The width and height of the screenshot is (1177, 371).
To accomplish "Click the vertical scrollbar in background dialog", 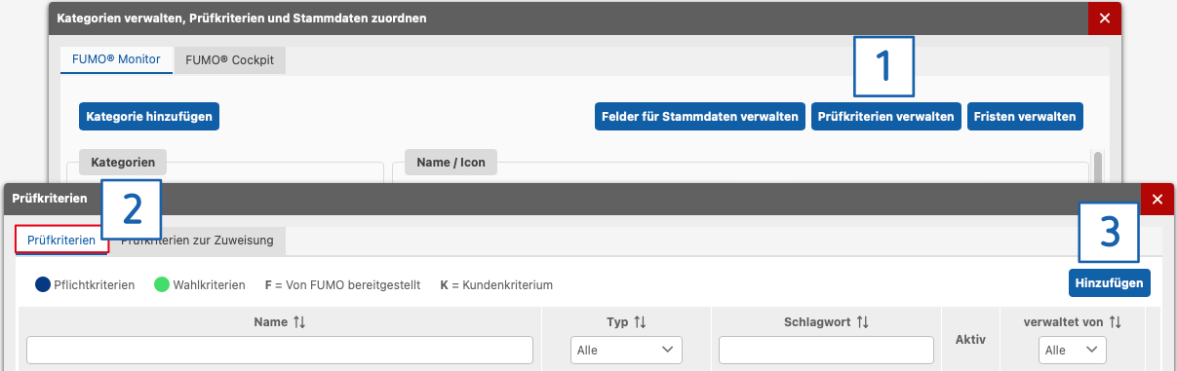I will 1098,167.
